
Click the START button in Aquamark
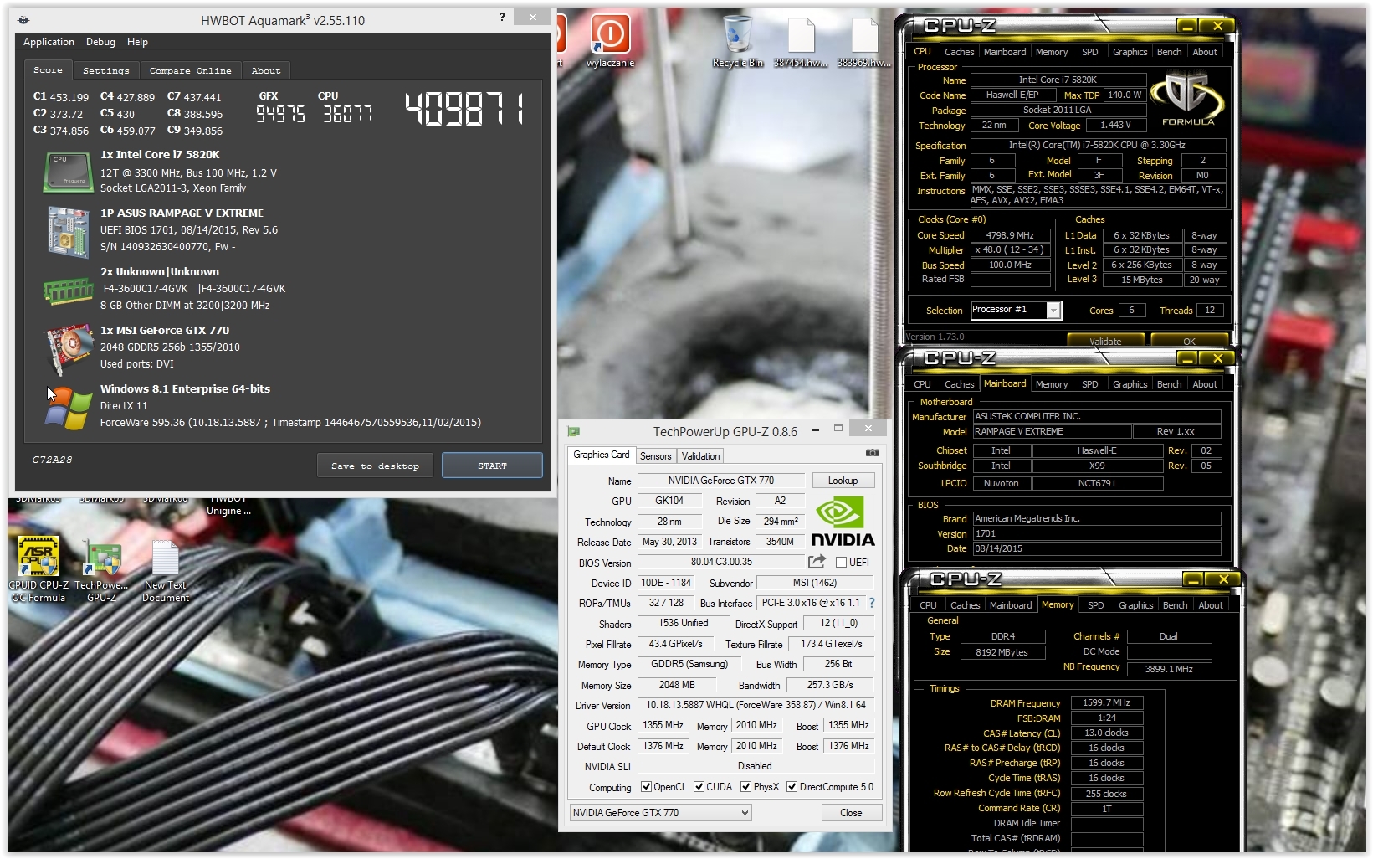pos(492,466)
